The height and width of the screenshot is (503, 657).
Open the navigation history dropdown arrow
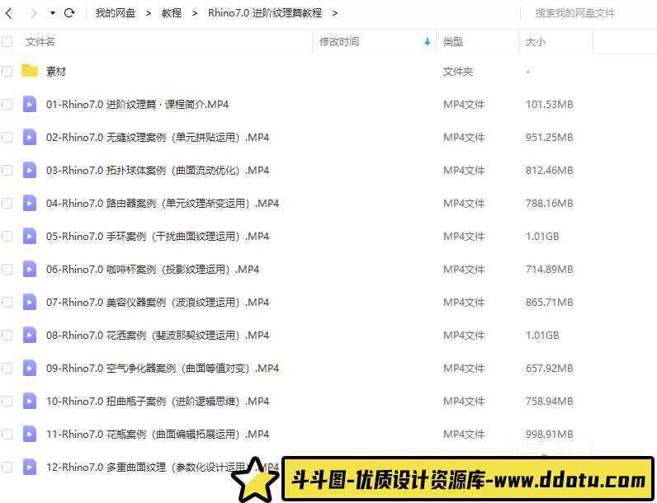52,13
